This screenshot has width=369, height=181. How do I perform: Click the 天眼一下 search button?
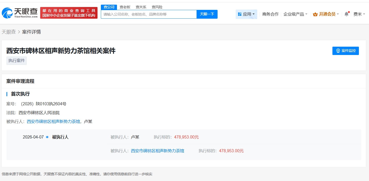pyautogui.click(x=207, y=14)
